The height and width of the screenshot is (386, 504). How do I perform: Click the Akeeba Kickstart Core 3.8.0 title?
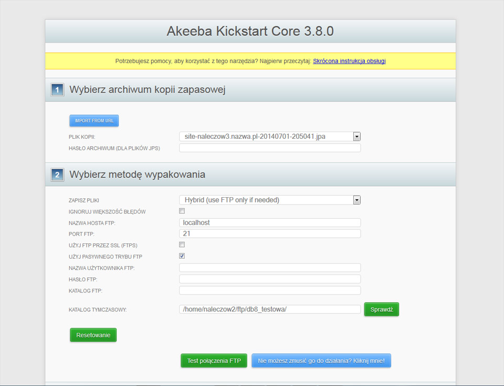[250, 31]
